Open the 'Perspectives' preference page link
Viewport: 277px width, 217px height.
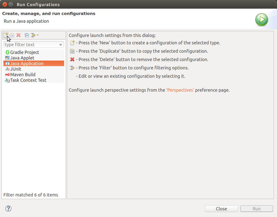180,90
